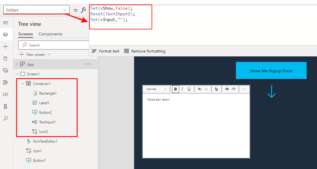Screen dimensions: 317x169
Task: Click the Format text button
Action: point(105,51)
